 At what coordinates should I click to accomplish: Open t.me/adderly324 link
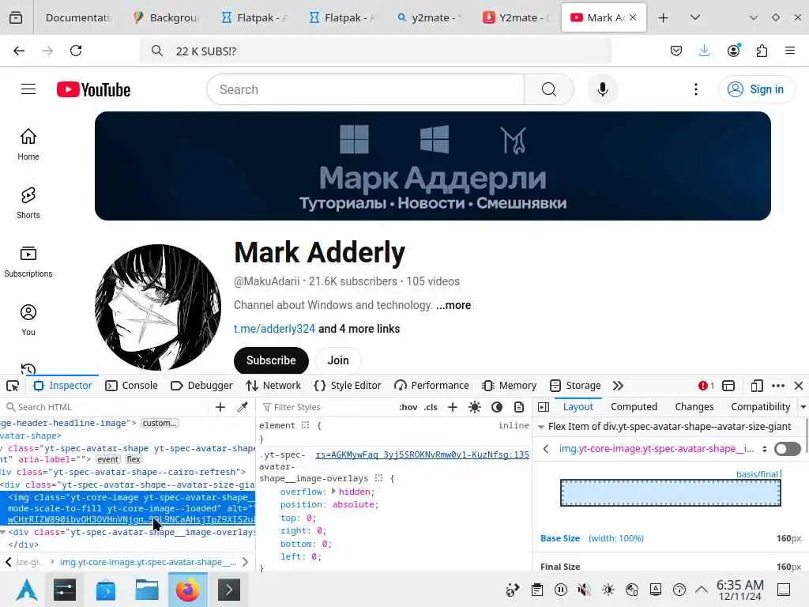coord(274,329)
